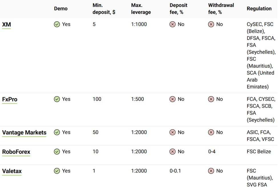Click Vantage Markets' red Deposit fee X icon
This screenshot has width=278, height=189.
point(172,132)
